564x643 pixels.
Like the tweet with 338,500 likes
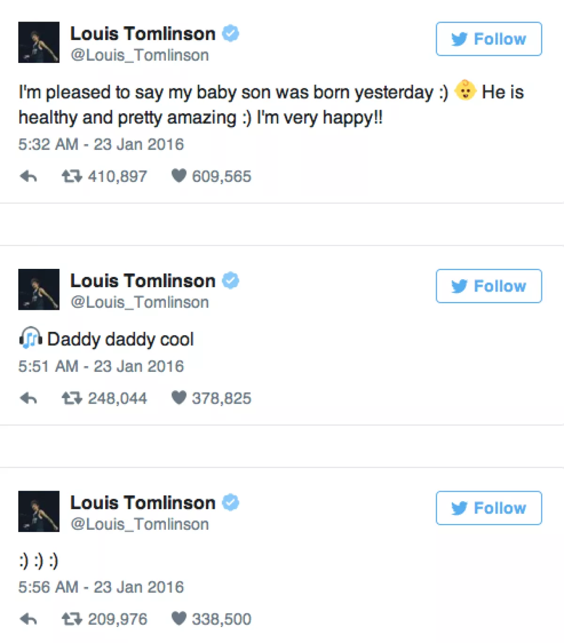[179, 619]
